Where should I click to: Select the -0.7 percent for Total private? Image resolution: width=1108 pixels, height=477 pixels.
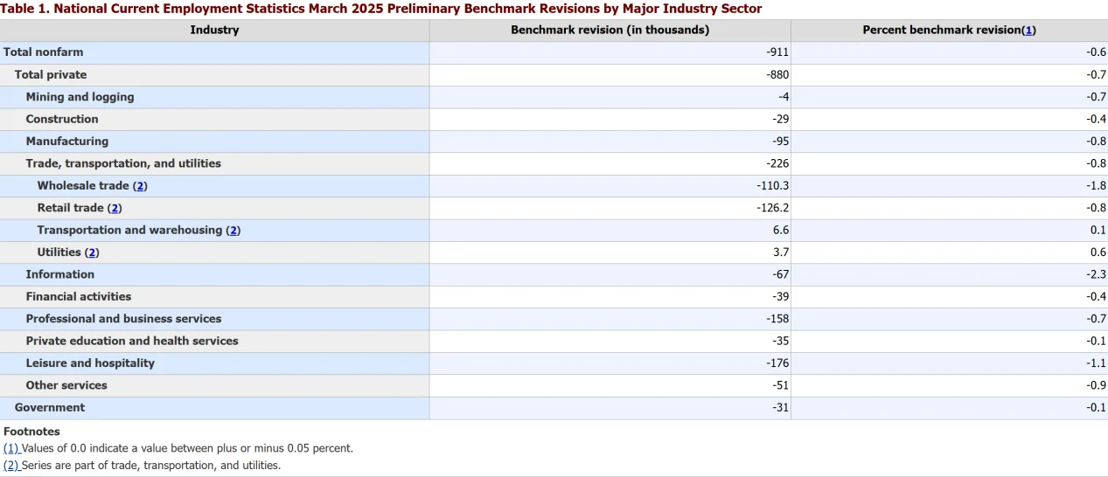point(1096,75)
